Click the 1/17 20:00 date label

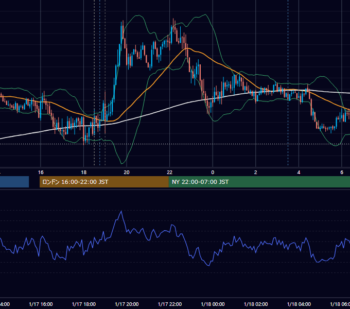127,304
